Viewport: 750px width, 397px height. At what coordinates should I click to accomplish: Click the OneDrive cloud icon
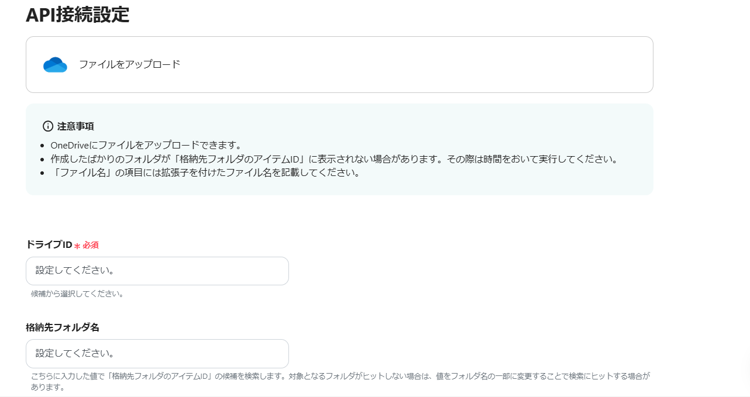[x=54, y=64]
